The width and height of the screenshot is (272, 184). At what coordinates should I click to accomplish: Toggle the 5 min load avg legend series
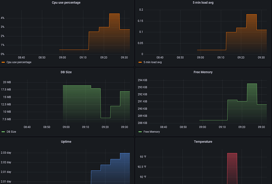153,62
